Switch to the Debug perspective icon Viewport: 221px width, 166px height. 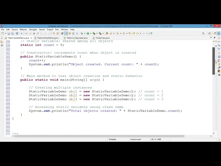tap(219, 34)
